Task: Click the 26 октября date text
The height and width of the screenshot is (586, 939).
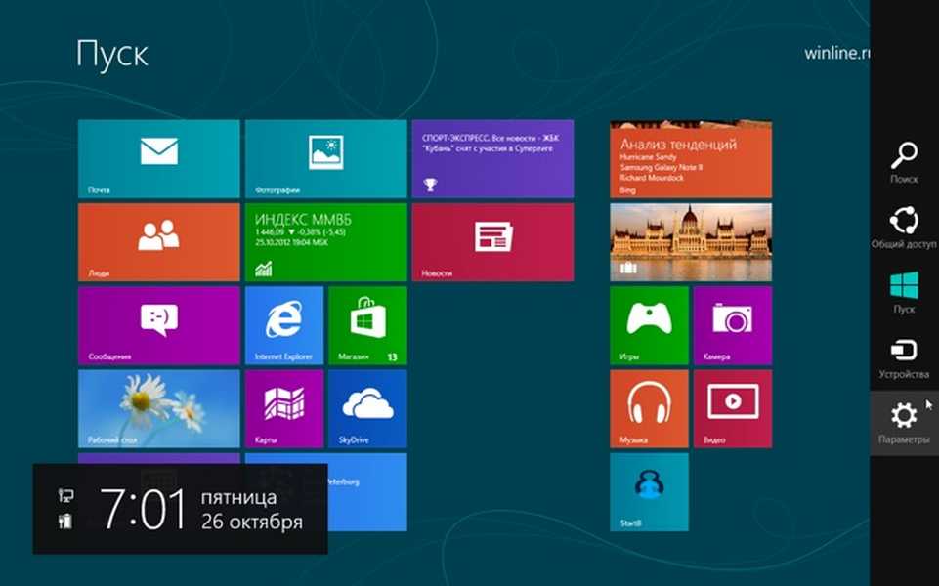Action: pyautogui.click(x=252, y=522)
